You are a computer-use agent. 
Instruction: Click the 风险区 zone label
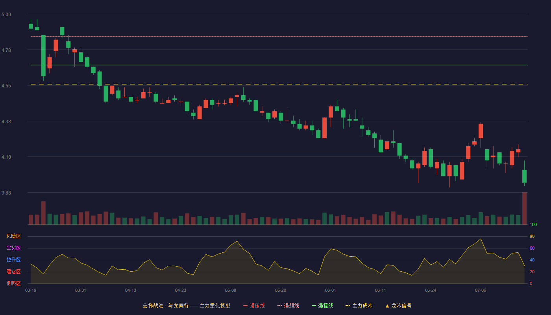click(x=13, y=236)
